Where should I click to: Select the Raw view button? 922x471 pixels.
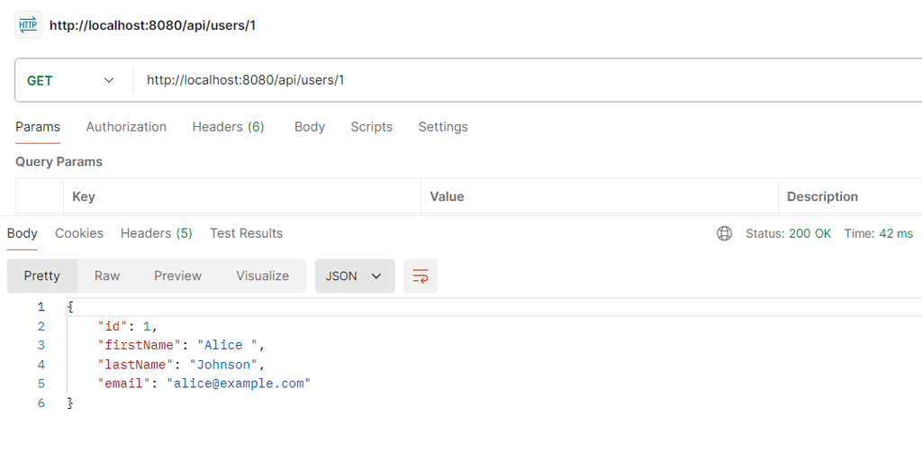click(107, 276)
